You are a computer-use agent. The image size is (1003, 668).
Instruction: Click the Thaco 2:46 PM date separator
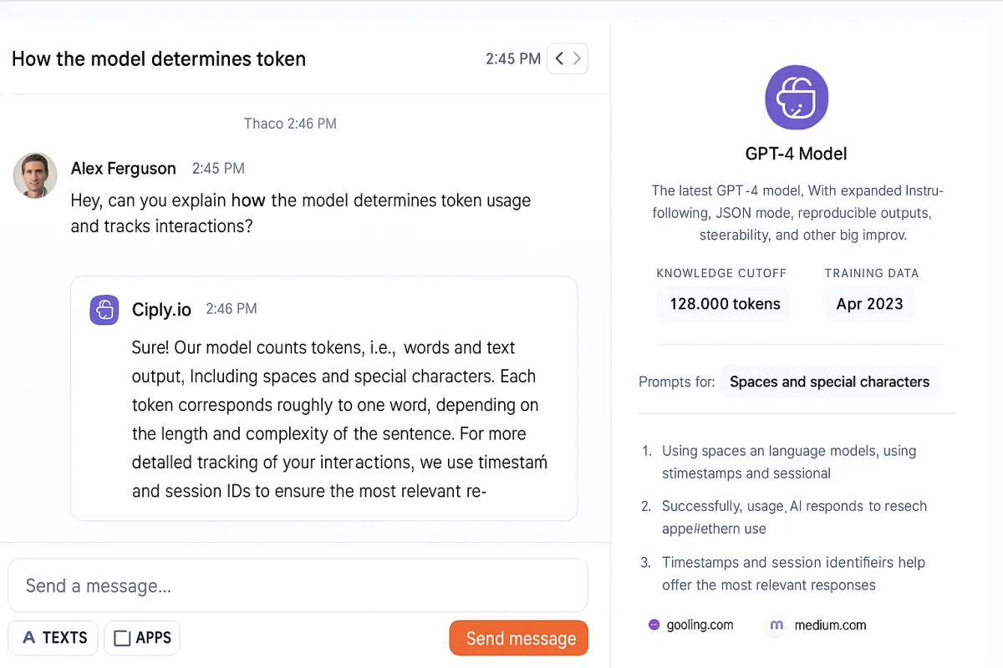[x=290, y=124]
